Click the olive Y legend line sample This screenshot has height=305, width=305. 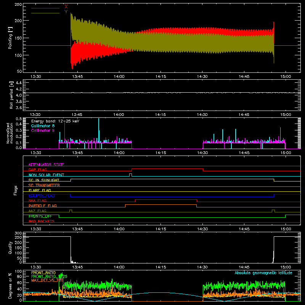[x=45, y=13]
